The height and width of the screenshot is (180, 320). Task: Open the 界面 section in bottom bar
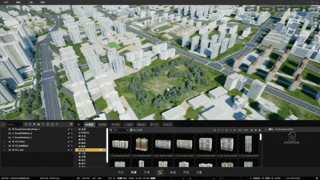click(x=186, y=172)
